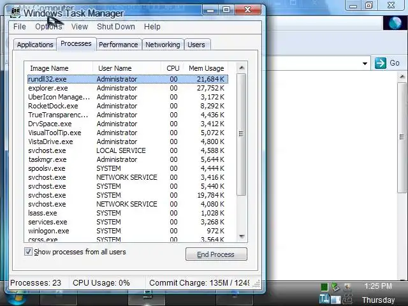
Task: Switch to the Applications tab
Action: point(35,45)
